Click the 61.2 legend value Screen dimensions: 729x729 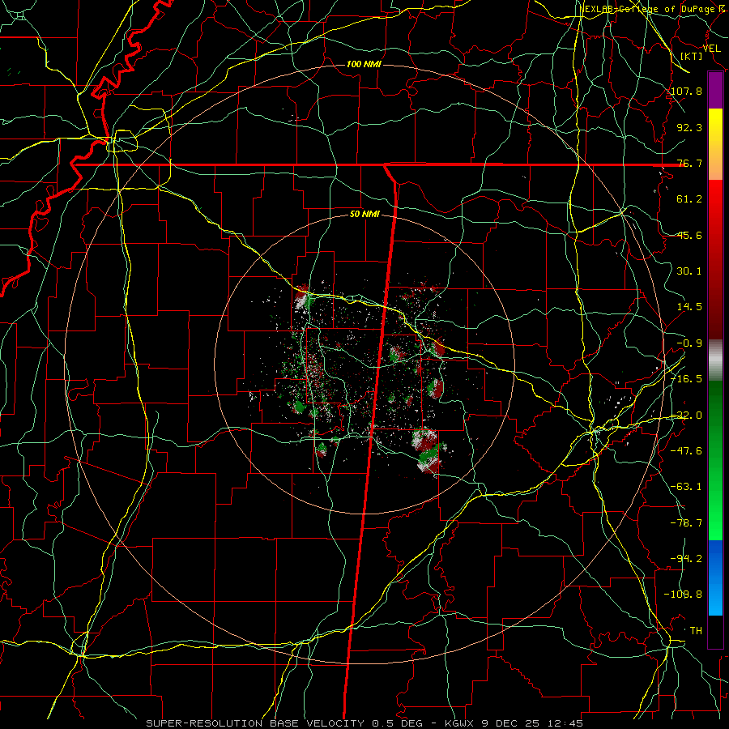pos(689,199)
